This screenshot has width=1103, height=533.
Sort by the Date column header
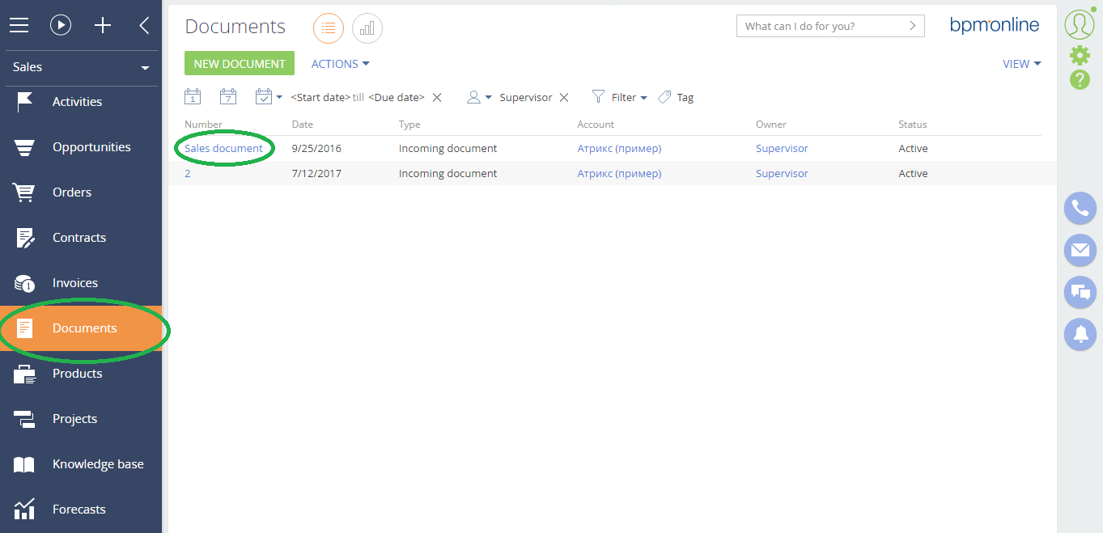coord(303,125)
